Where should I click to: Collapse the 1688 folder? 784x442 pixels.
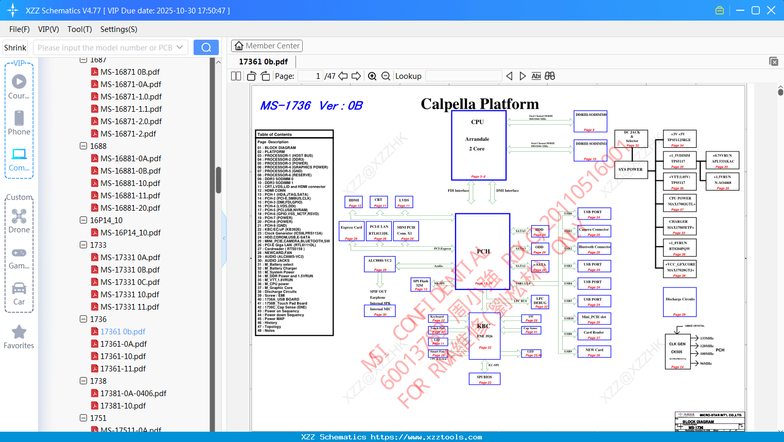click(x=83, y=146)
